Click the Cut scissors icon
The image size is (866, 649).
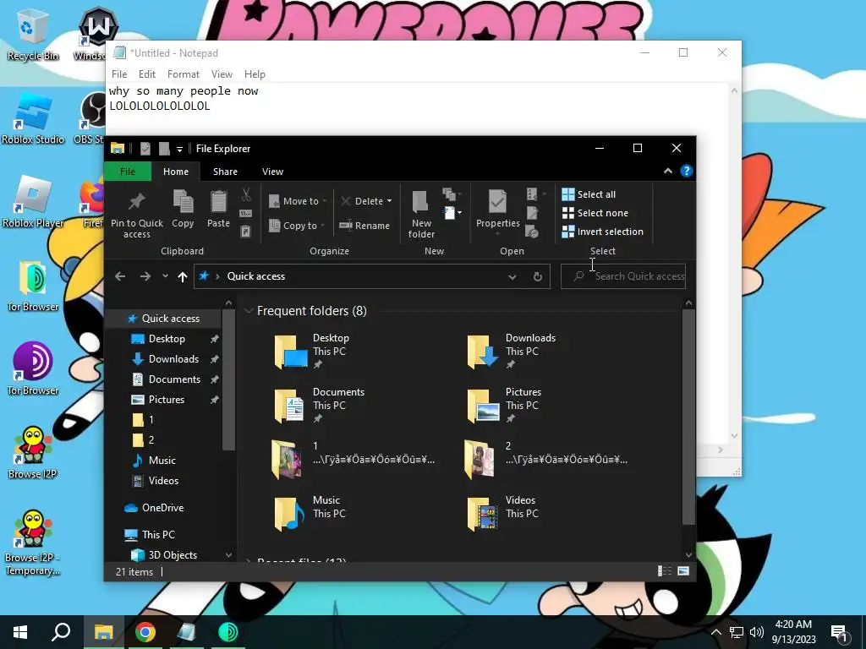click(x=246, y=194)
